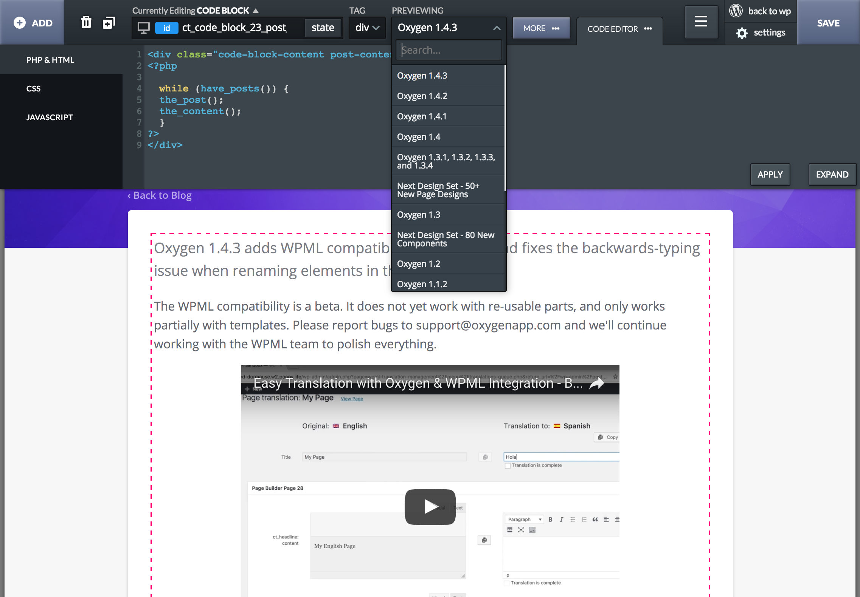Viewport: 860px width, 597px height.
Task: Play the YouTube video
Action: pyautogui.click(x=430, y=506)
